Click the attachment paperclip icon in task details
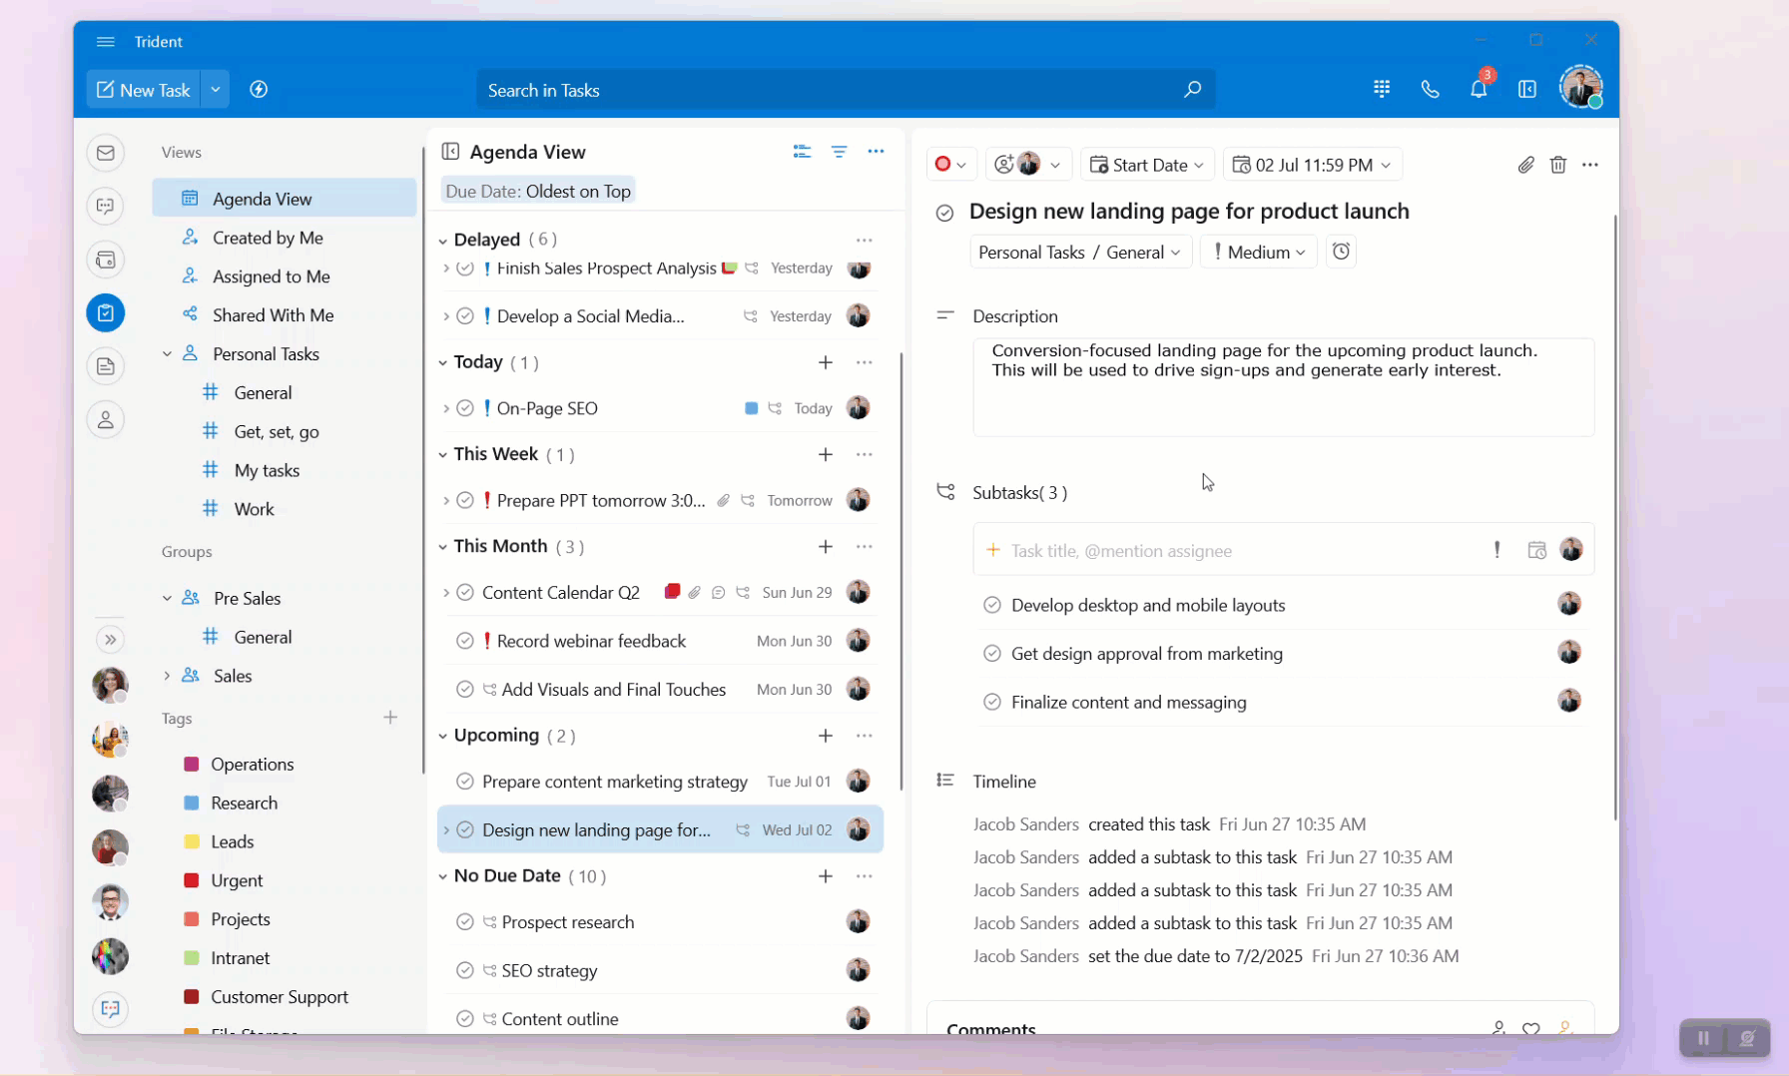The height and width of the screenshot is (1076, 1789). pyautogui.click(x=1525, y=165)
